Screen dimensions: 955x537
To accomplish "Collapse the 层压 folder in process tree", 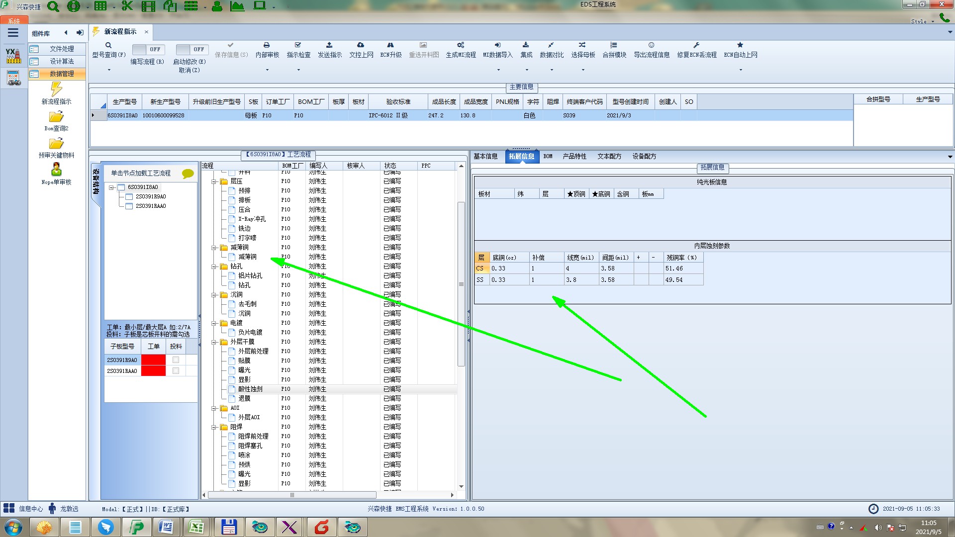I will [x=214, y=181].
